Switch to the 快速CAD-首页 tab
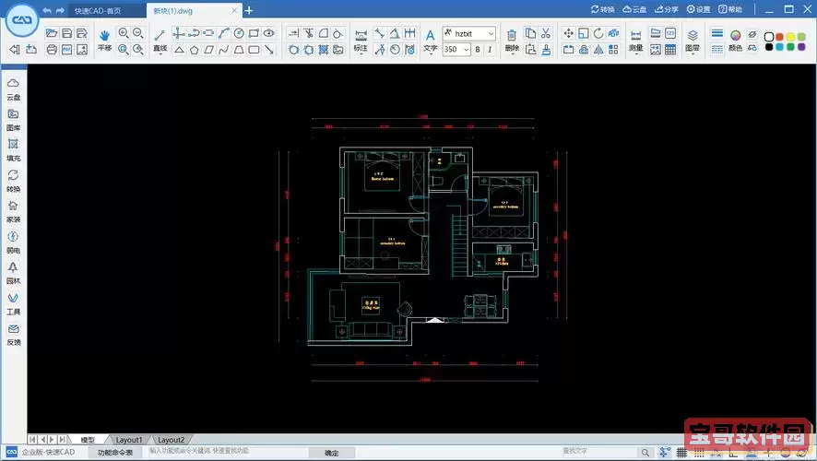The height and width of the screenshot is (461, 817). pos(100,10)
